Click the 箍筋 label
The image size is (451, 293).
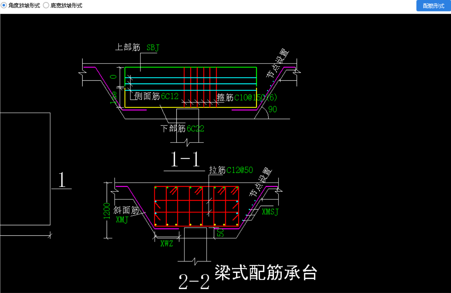pos(225,97)
